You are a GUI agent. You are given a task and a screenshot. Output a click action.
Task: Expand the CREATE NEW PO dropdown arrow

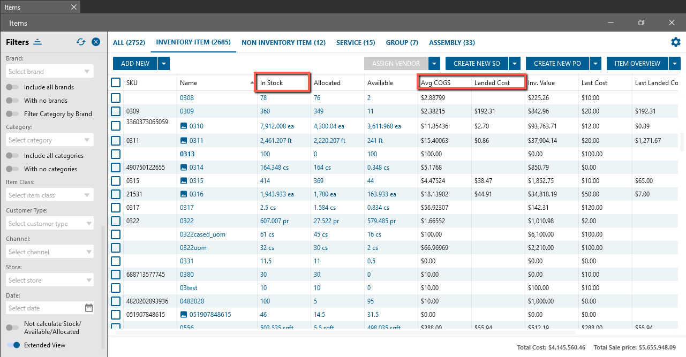coord(595,64)
